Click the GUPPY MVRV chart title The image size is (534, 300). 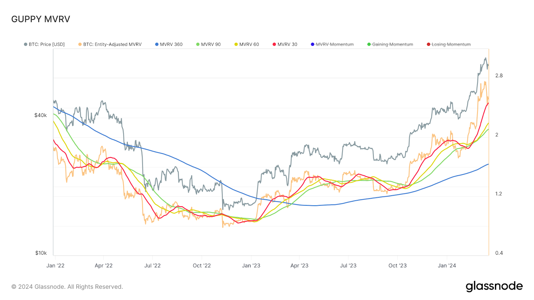tap(41, 19)
